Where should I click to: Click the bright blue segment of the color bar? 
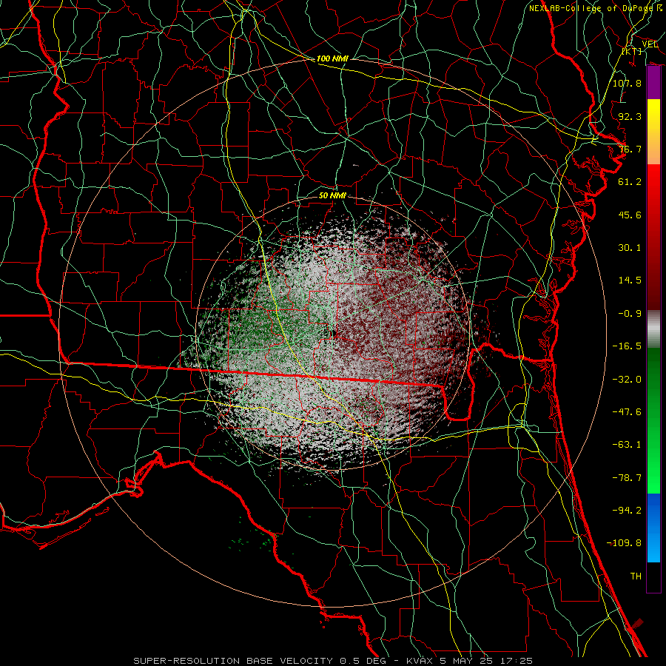tap(653, 528)
